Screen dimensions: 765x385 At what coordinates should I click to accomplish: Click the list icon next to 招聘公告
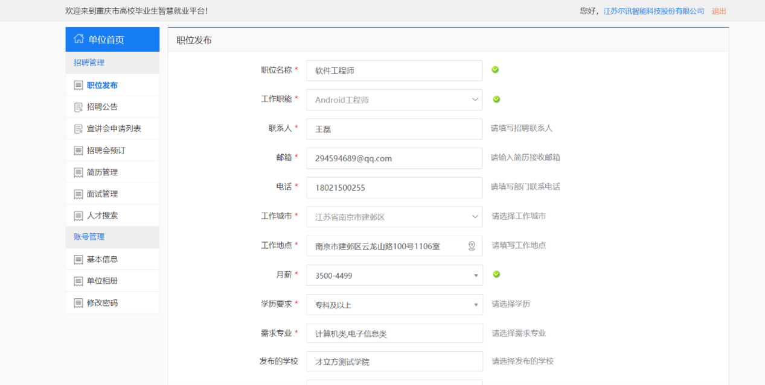[x=78, y=107]
